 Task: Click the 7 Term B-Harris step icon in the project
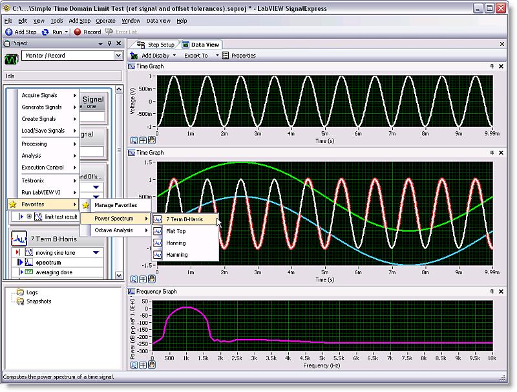click(19, 239)
